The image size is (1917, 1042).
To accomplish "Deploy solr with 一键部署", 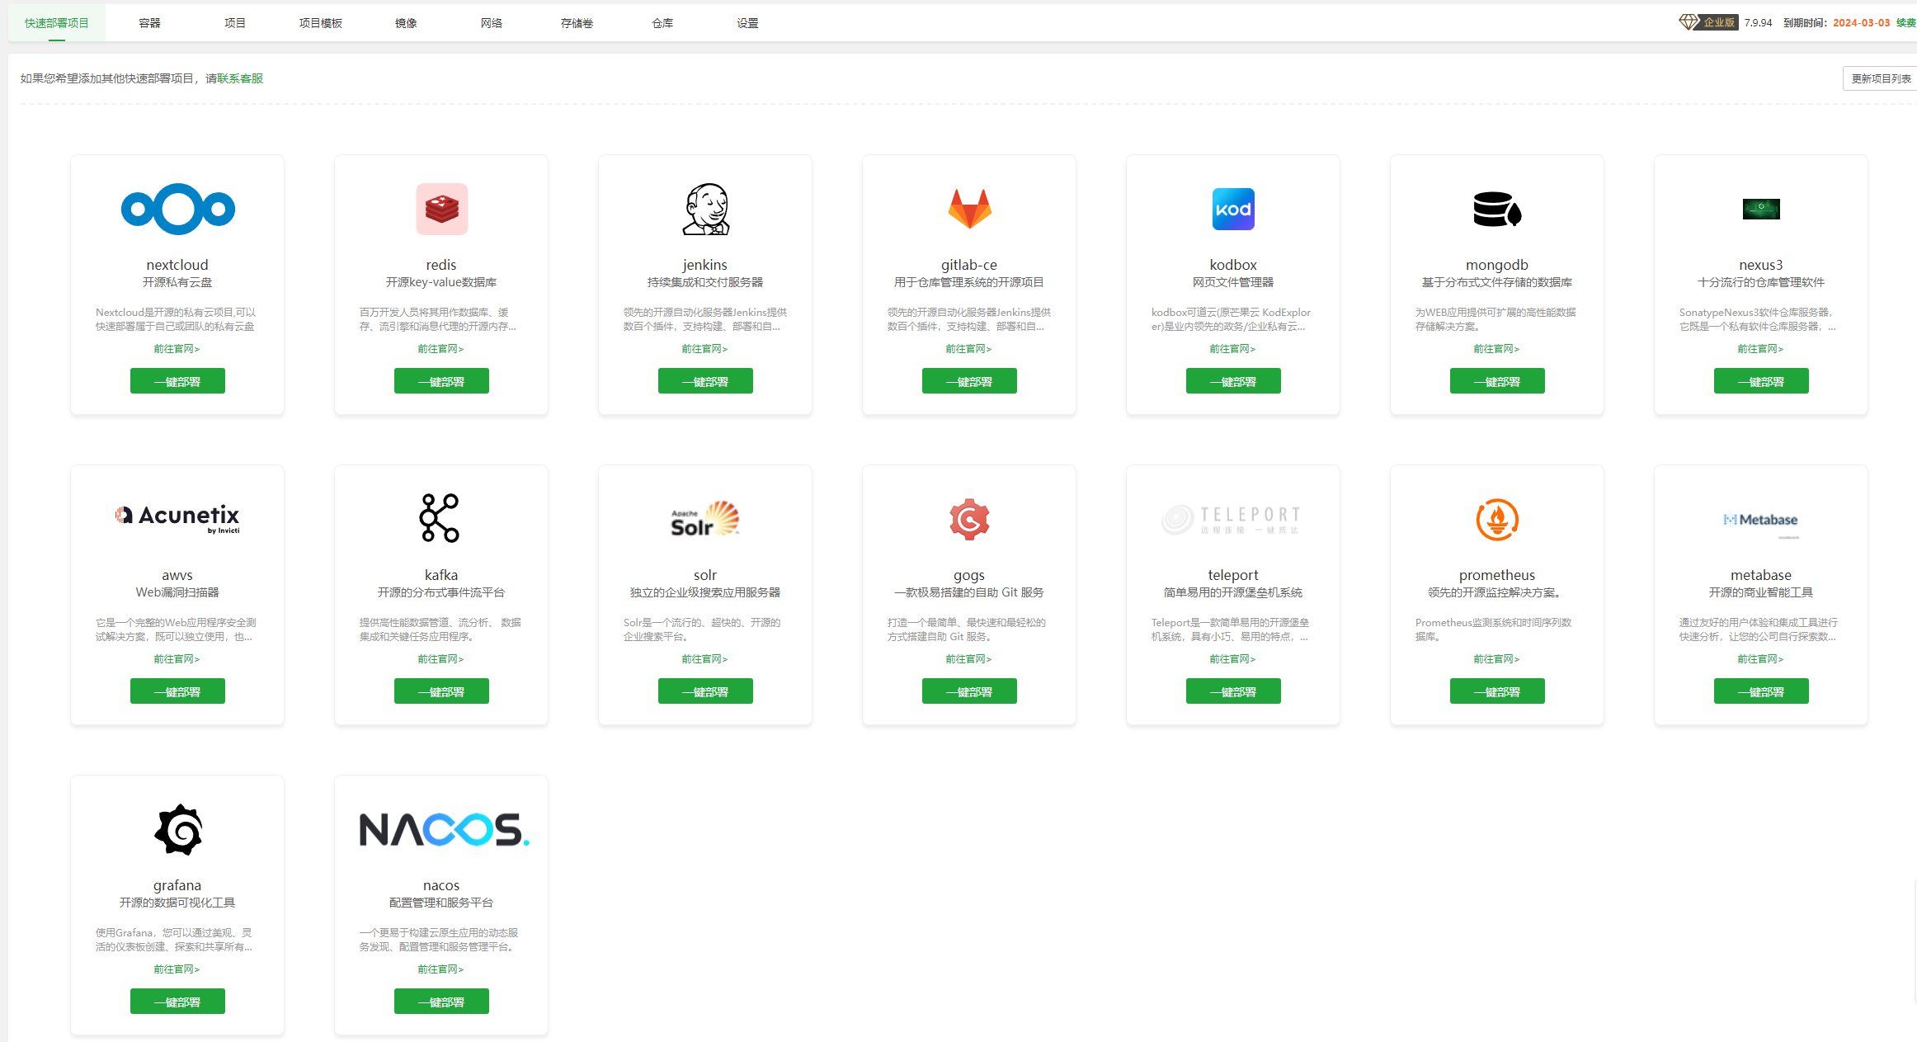I will pyautogui.click(x=705, y=691).
